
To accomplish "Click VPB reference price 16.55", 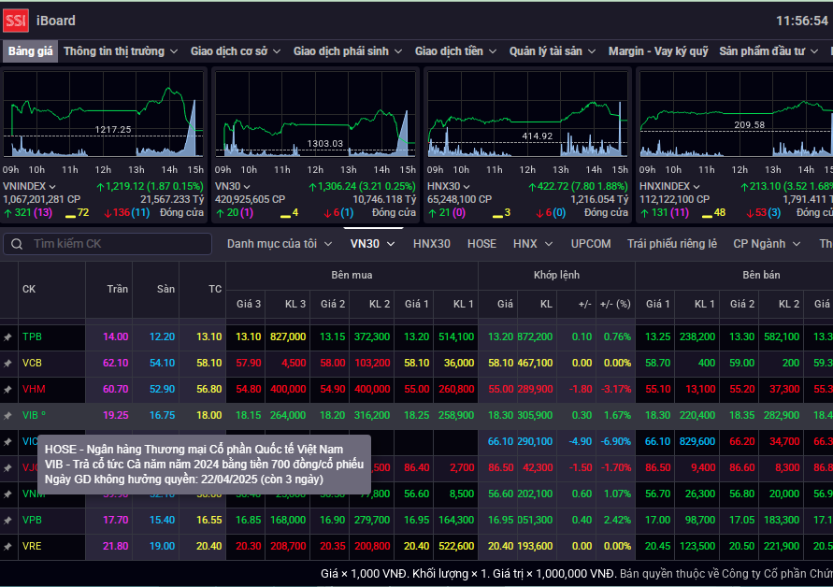I will [209, 520].
